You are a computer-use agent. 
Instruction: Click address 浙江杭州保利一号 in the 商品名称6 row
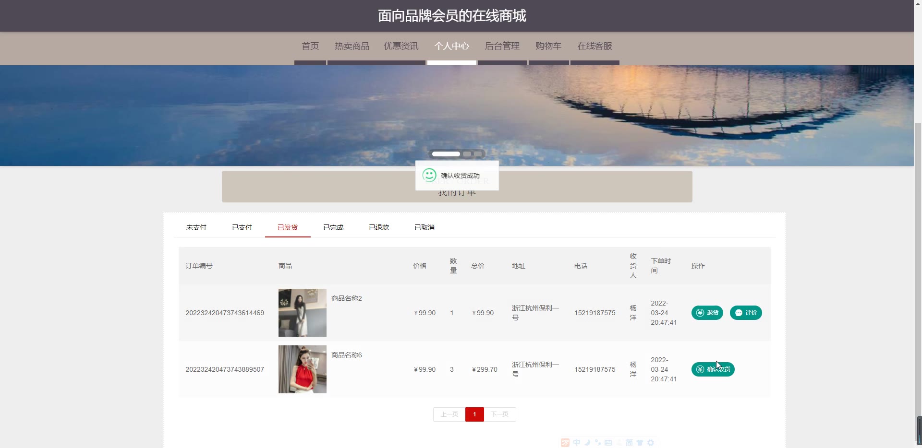(x=535, y=369)
